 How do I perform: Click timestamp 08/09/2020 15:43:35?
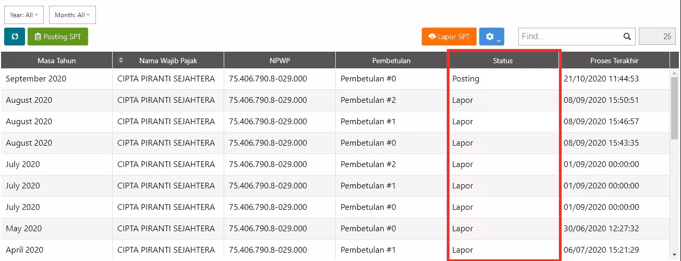tap(601, 143)
